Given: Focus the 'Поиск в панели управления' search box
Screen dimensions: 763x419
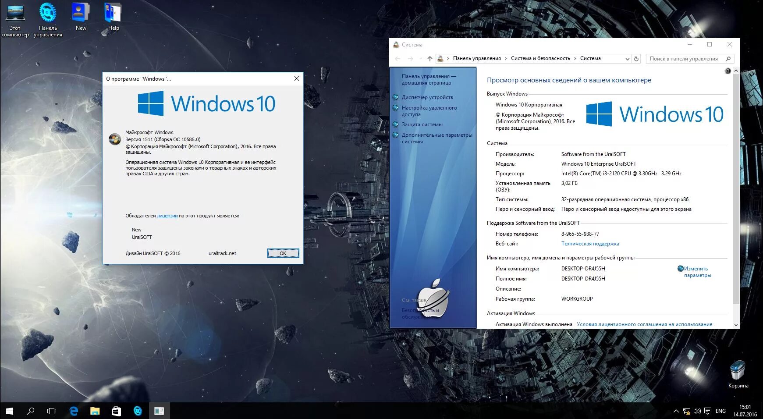Looking at the screenshot, I should click(690, 59).
